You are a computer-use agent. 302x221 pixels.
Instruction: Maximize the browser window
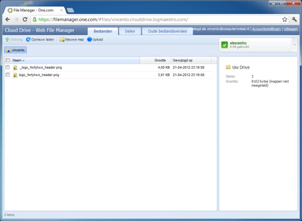click(x=282, y=3)
